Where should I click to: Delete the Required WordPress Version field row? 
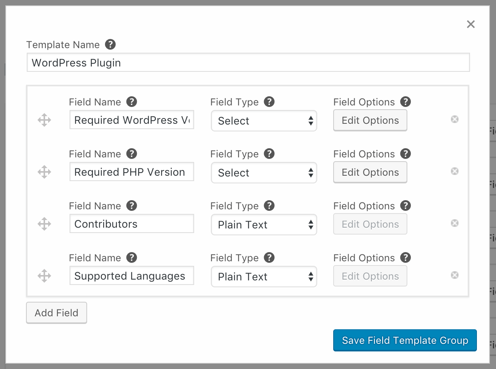tap(455, 119)
